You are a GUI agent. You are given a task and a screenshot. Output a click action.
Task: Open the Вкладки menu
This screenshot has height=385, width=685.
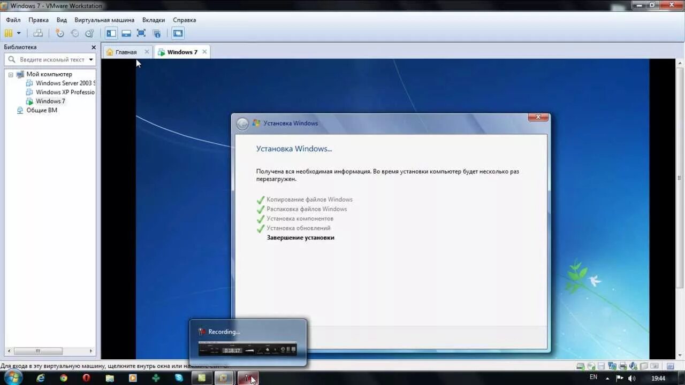[x=154, y=20]
